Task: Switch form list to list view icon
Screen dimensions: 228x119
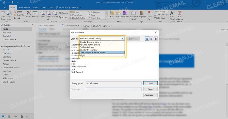Action: [x=147, y=39]
